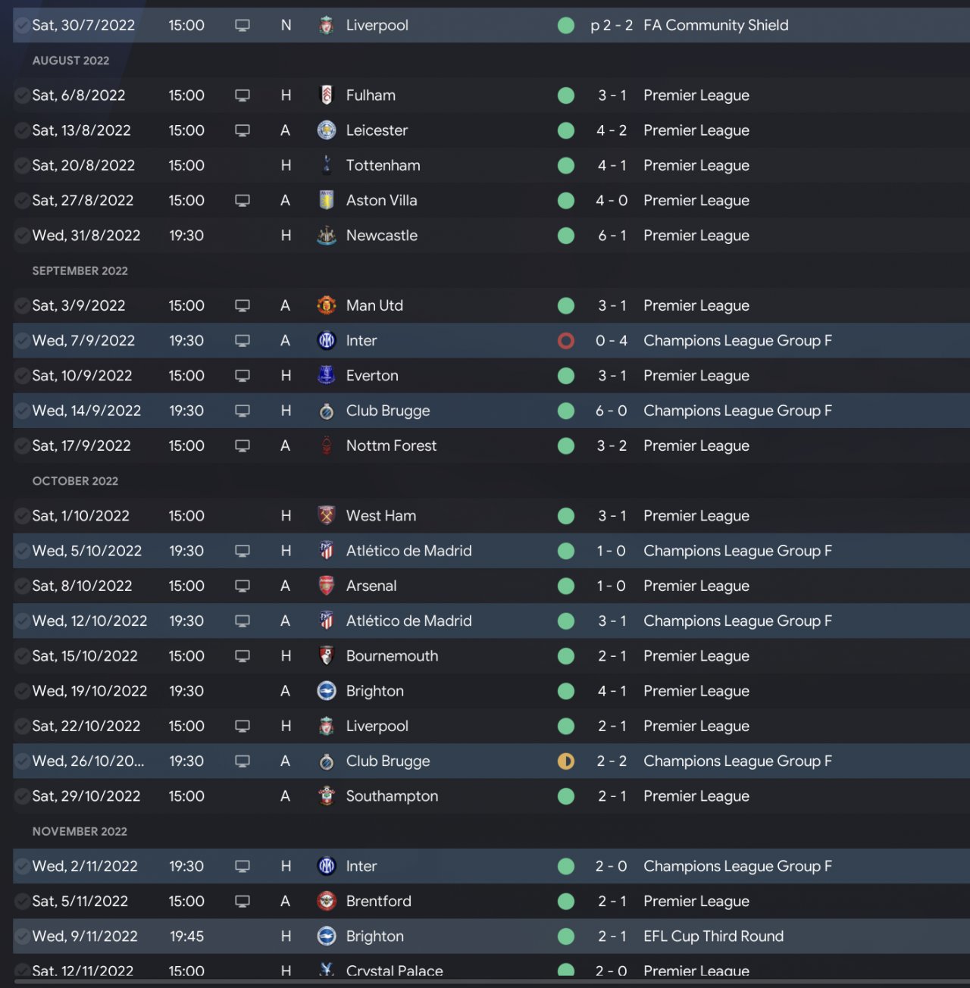Click the TV icon on the Nottm Forest fixture
Viewport: 970px width, 988px height.
tap(242, 446)
